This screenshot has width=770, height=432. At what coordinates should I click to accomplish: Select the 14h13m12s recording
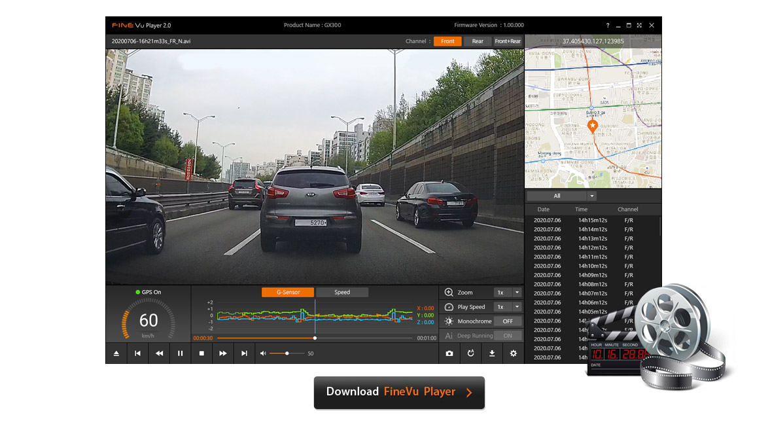593,239
